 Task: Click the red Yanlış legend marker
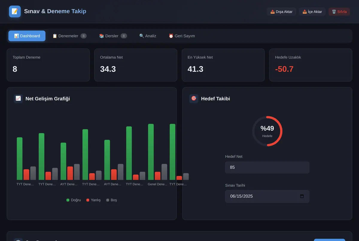(x=88, y=200)
